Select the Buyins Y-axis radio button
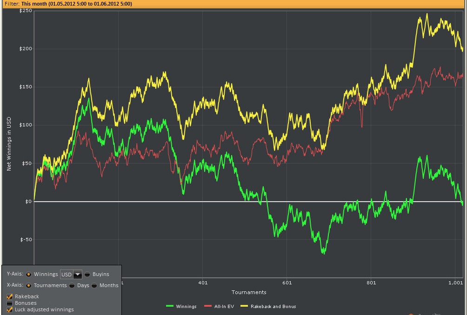467x315 pixels. (87, 274)
